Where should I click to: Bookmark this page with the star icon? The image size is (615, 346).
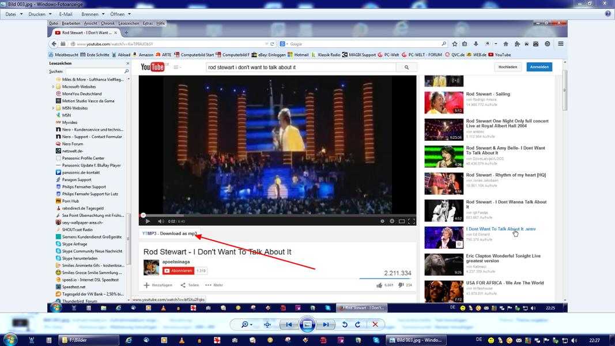point(455,44)
